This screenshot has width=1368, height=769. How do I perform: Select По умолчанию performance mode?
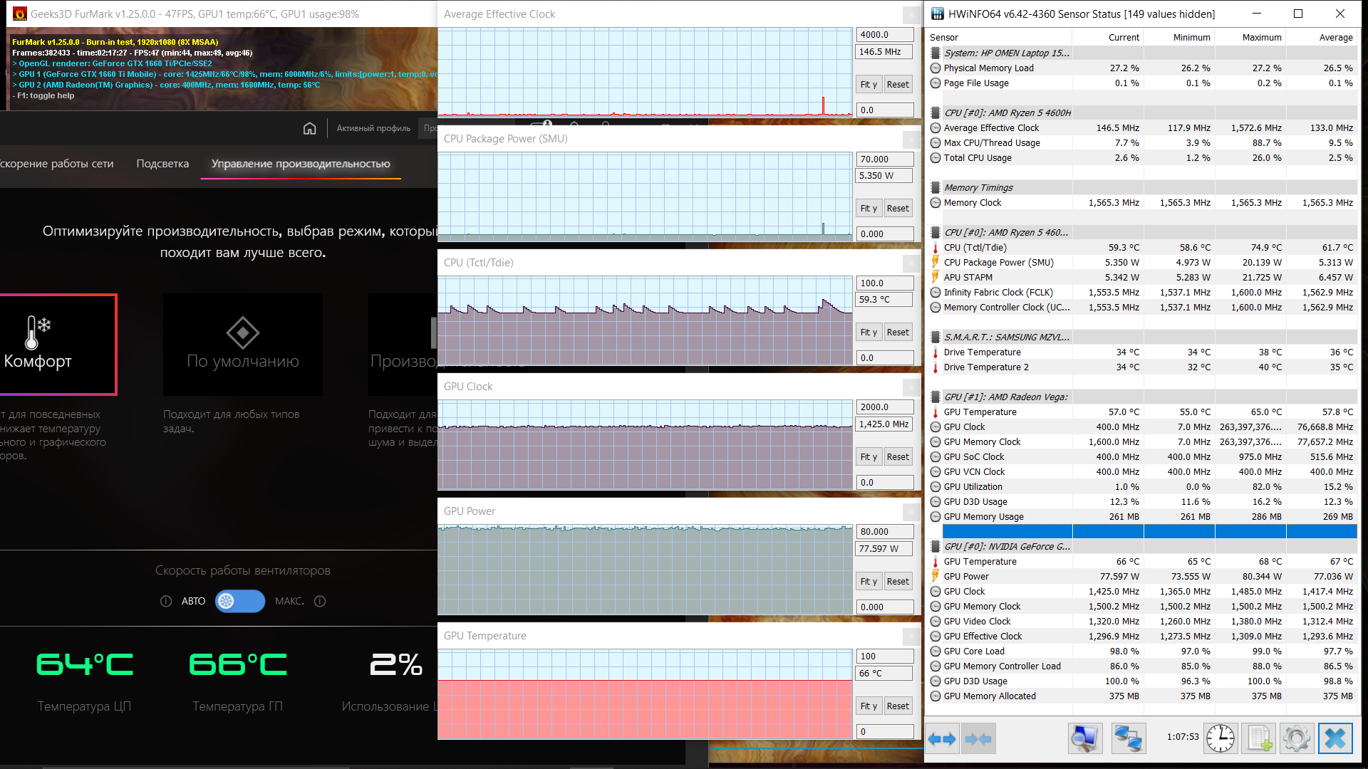pyautogui.click(x=242, y=345)
